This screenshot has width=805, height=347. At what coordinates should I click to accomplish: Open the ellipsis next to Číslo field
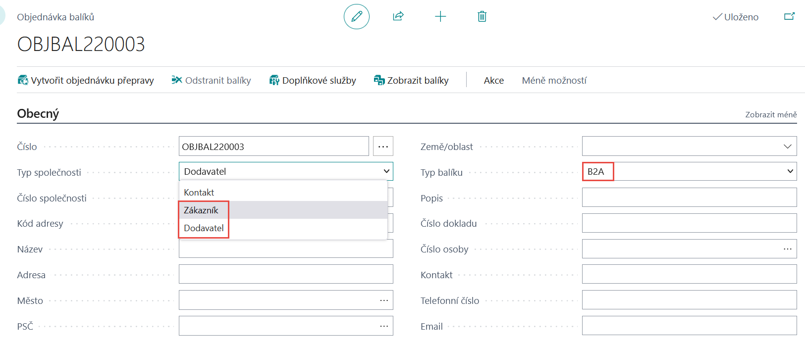383,147
